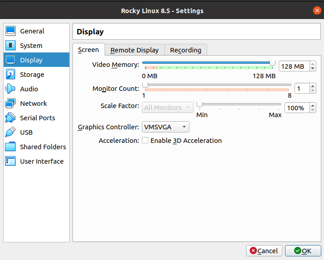Click the Network adapters icon
The image size is (324, 260).
coord(10,104)
